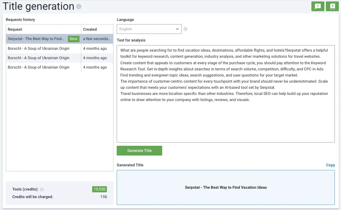Click the Created column header
The width and height of the screenshot is (341, 210).
point(97,29)
